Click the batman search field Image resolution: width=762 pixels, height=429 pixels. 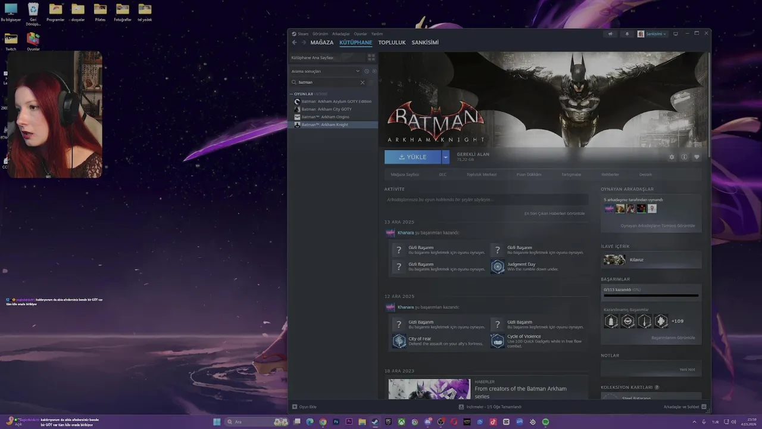click(x=327, y=82)
